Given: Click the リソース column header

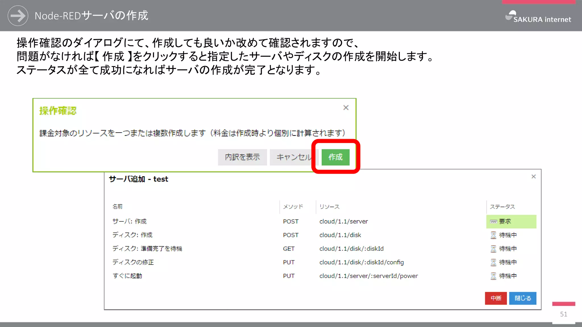Looking at the screenshot, I should 329,207.
